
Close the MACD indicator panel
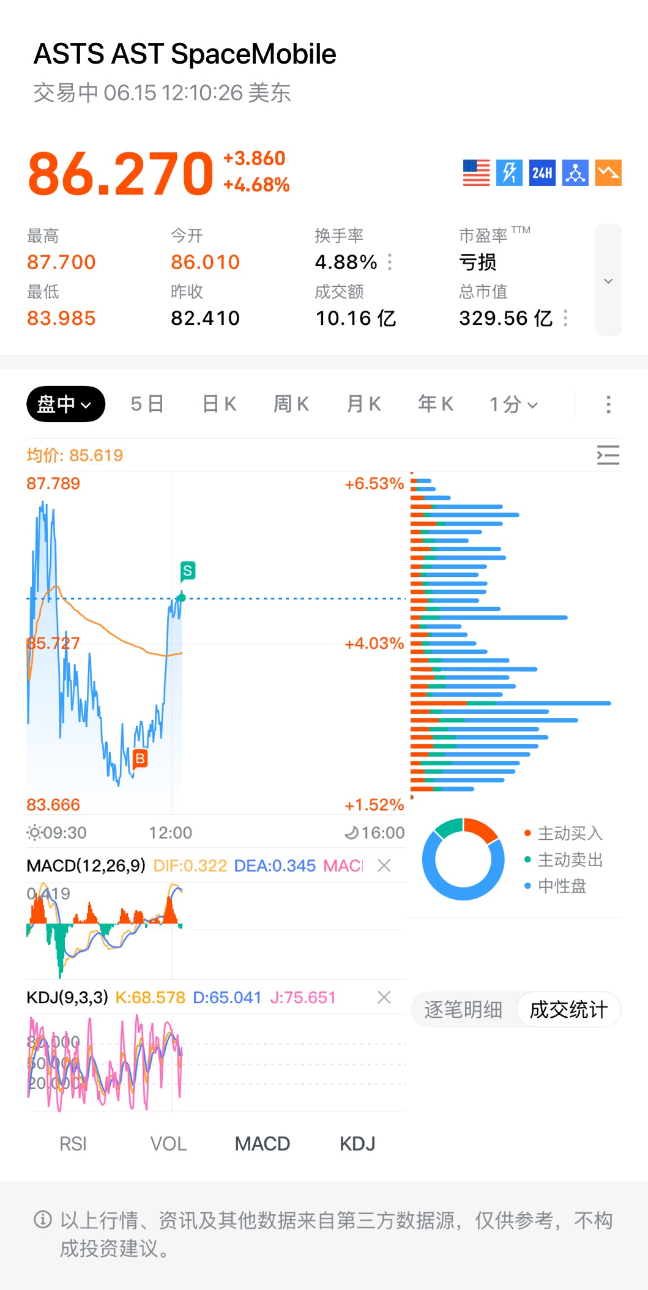coord(384,866)
